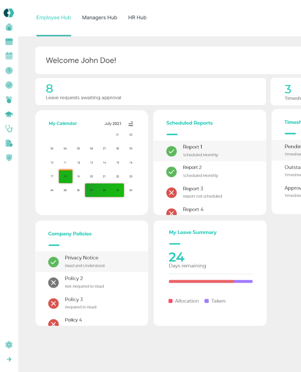The width and height of the screenshot is (301, 372).
Task: Open the dotted grid calendar sidebar icon
Action: pos(9,56)
